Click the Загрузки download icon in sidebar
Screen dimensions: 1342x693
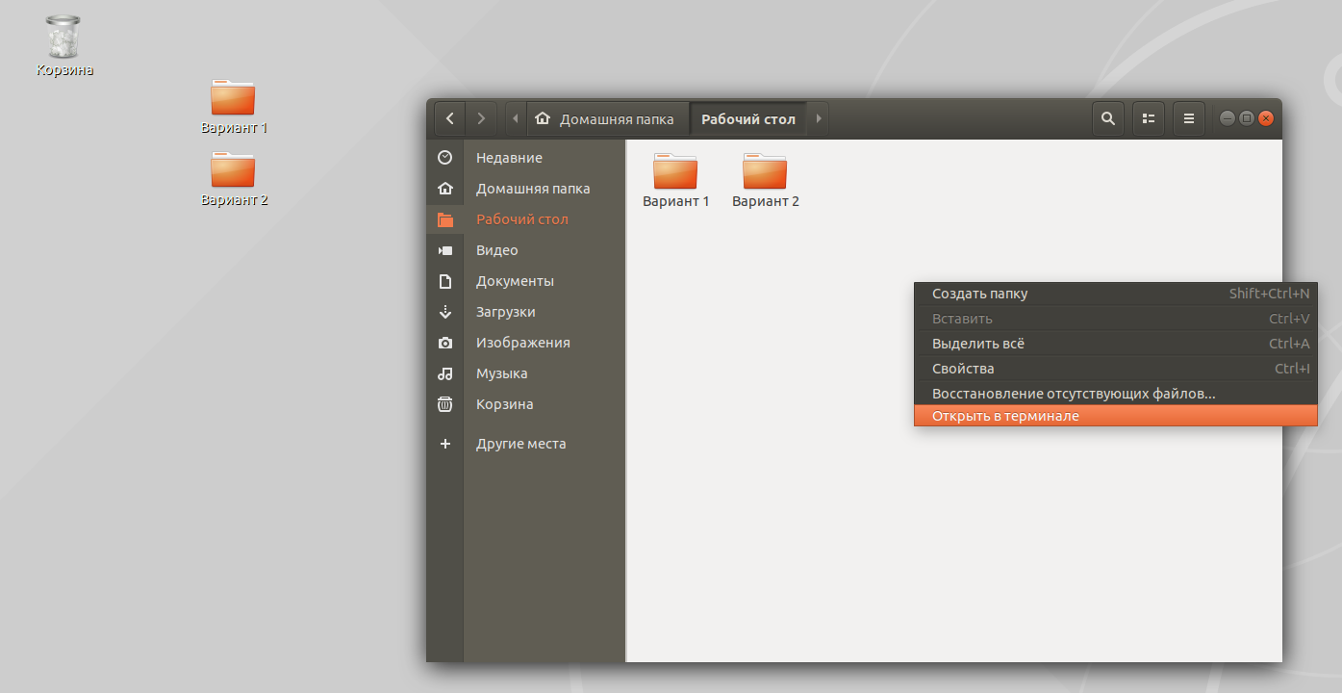(444, 312)
